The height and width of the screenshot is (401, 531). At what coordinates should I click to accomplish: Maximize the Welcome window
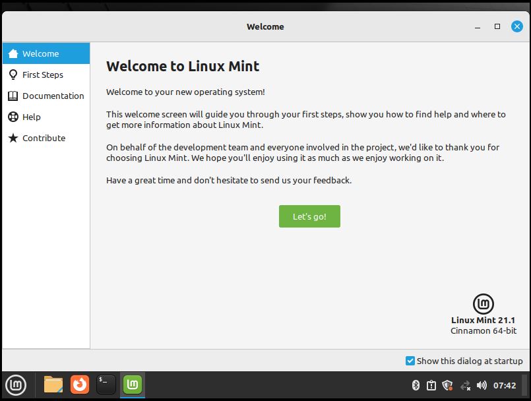coord(497,26)
